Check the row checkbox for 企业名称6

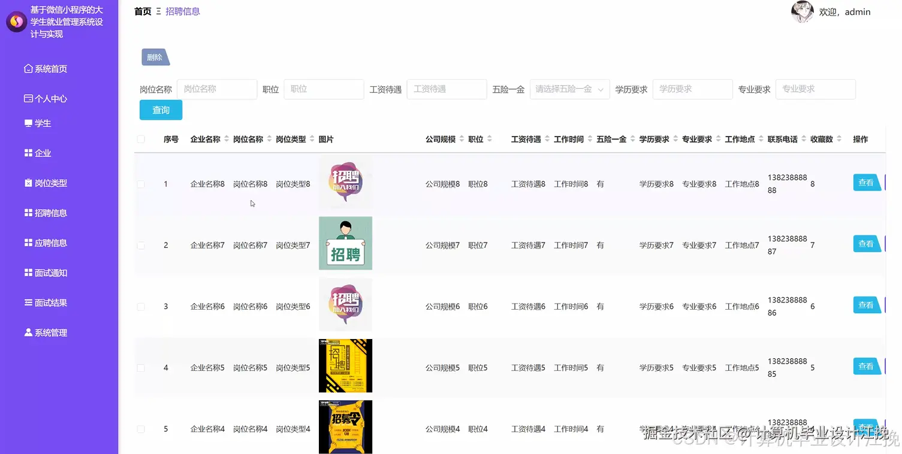(x=140, y=306)
